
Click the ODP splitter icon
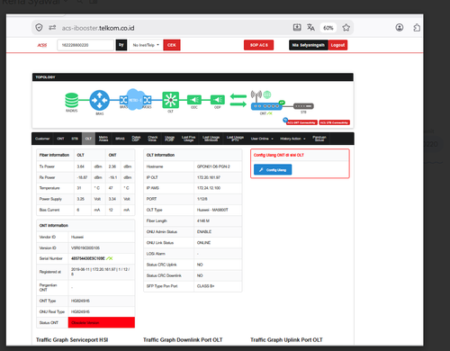coord(218,100)
